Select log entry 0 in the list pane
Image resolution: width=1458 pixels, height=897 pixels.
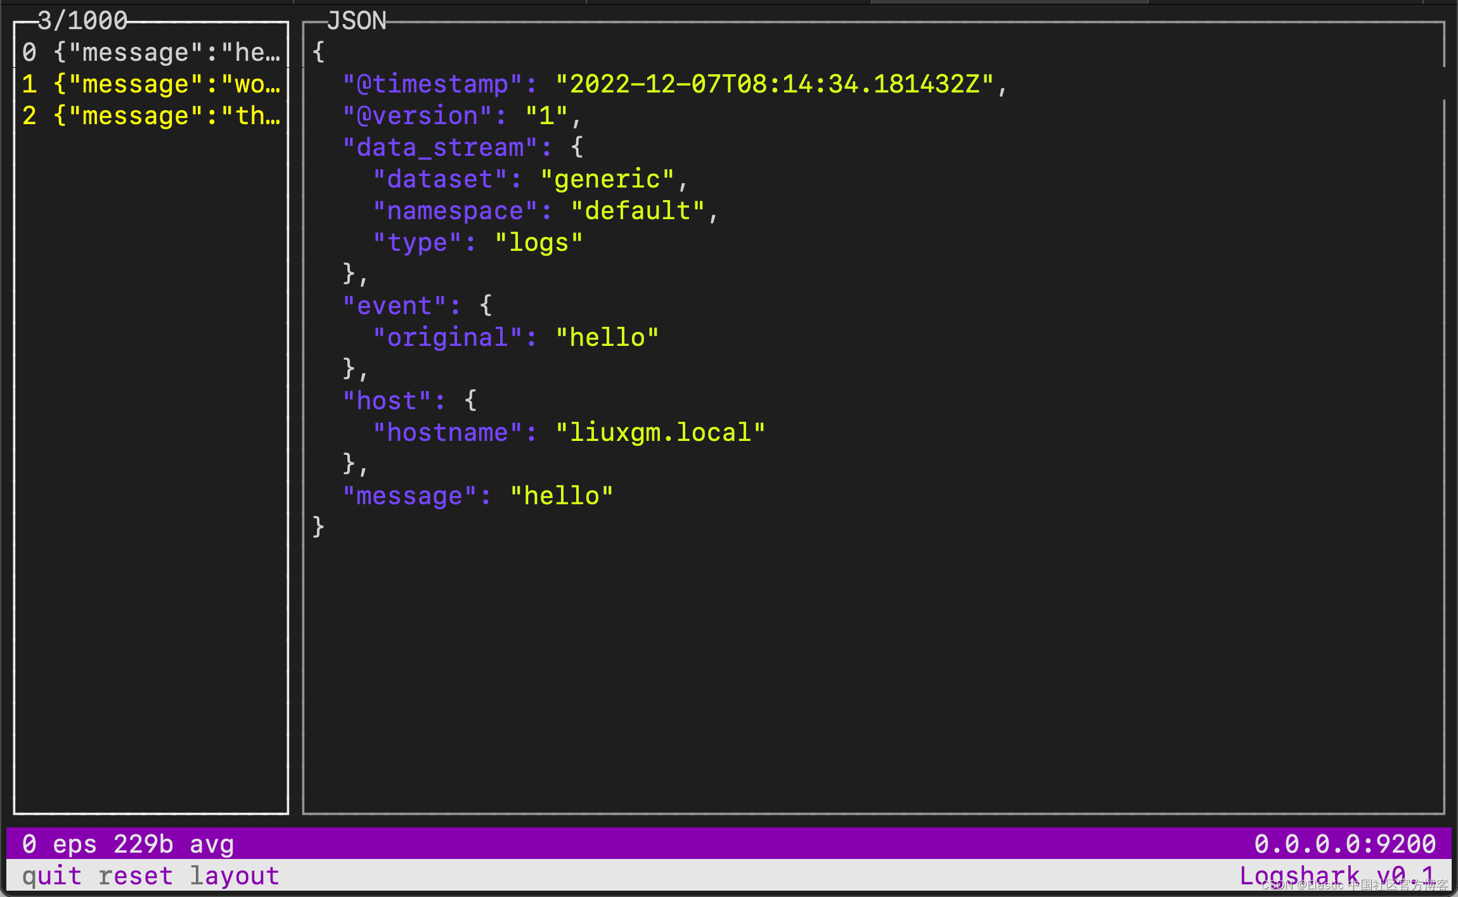click(x=152, y=51)
